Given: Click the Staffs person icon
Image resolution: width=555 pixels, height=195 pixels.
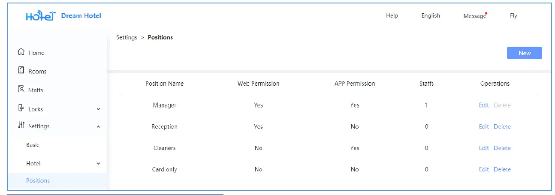Looking at the screenshot, I should point(21,90).
